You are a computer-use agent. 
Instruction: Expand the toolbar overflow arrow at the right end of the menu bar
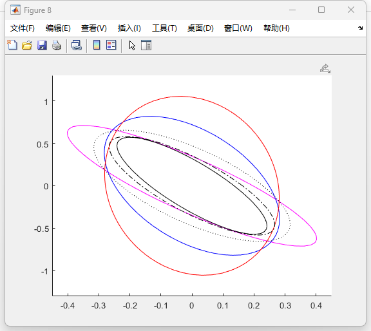tap(360, 28)
